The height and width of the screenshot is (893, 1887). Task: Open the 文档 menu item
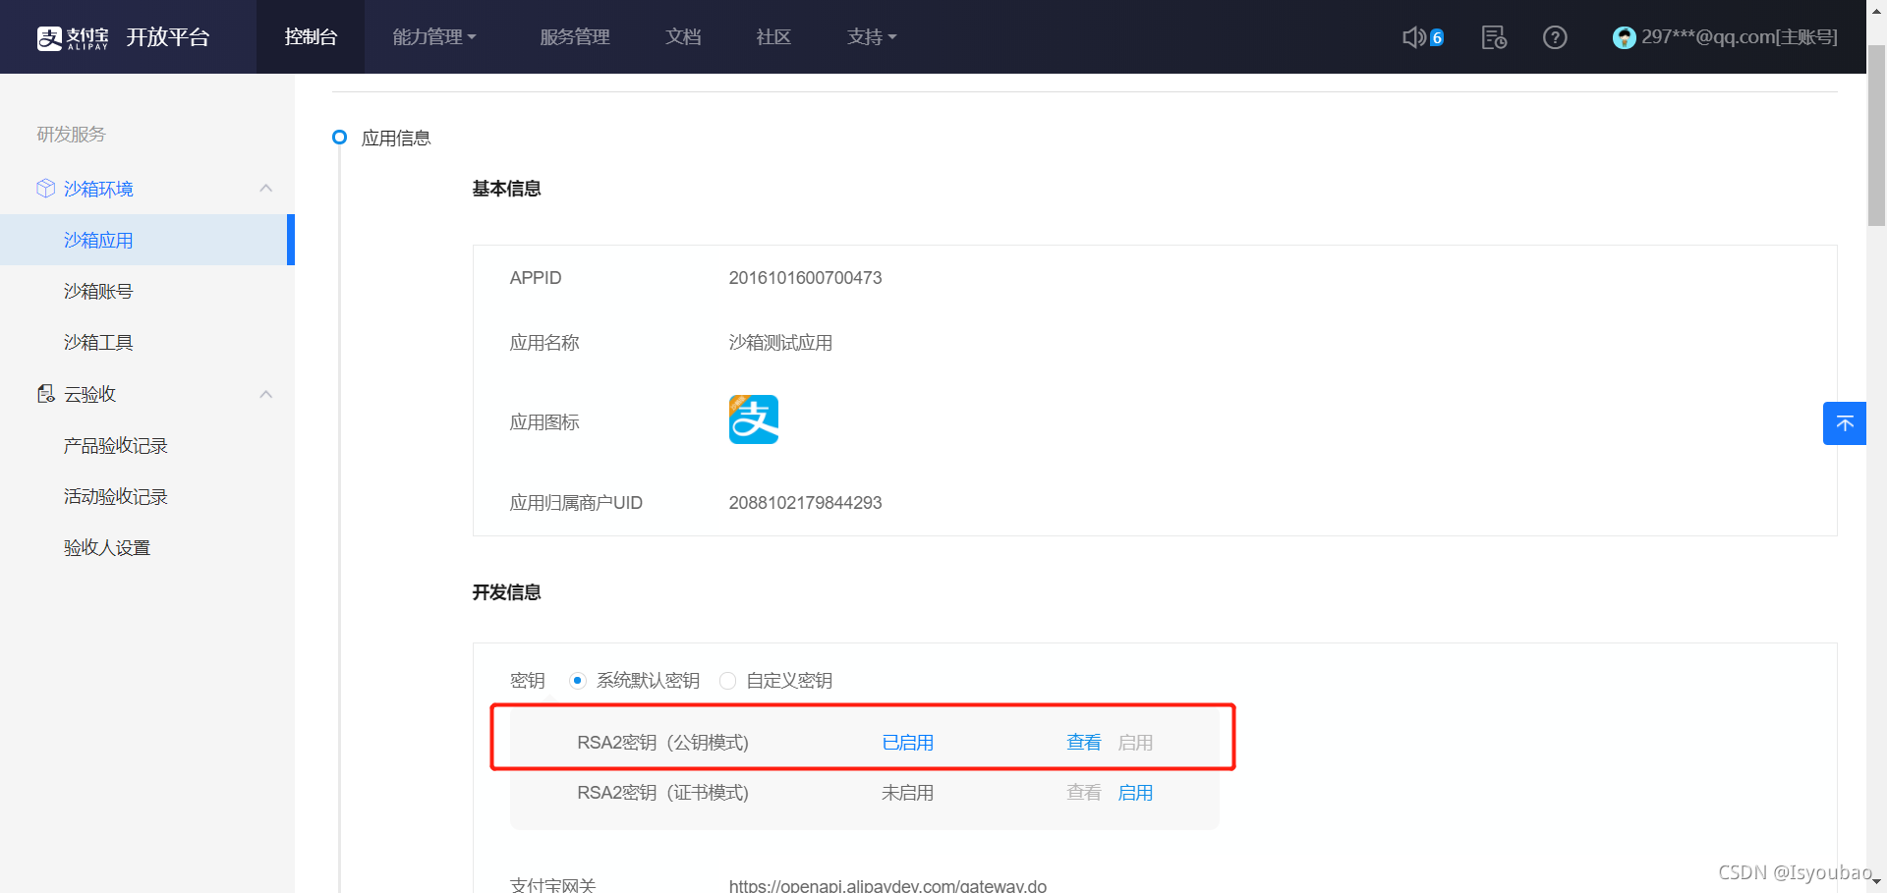pyautogui.click(x=683, y=37)
